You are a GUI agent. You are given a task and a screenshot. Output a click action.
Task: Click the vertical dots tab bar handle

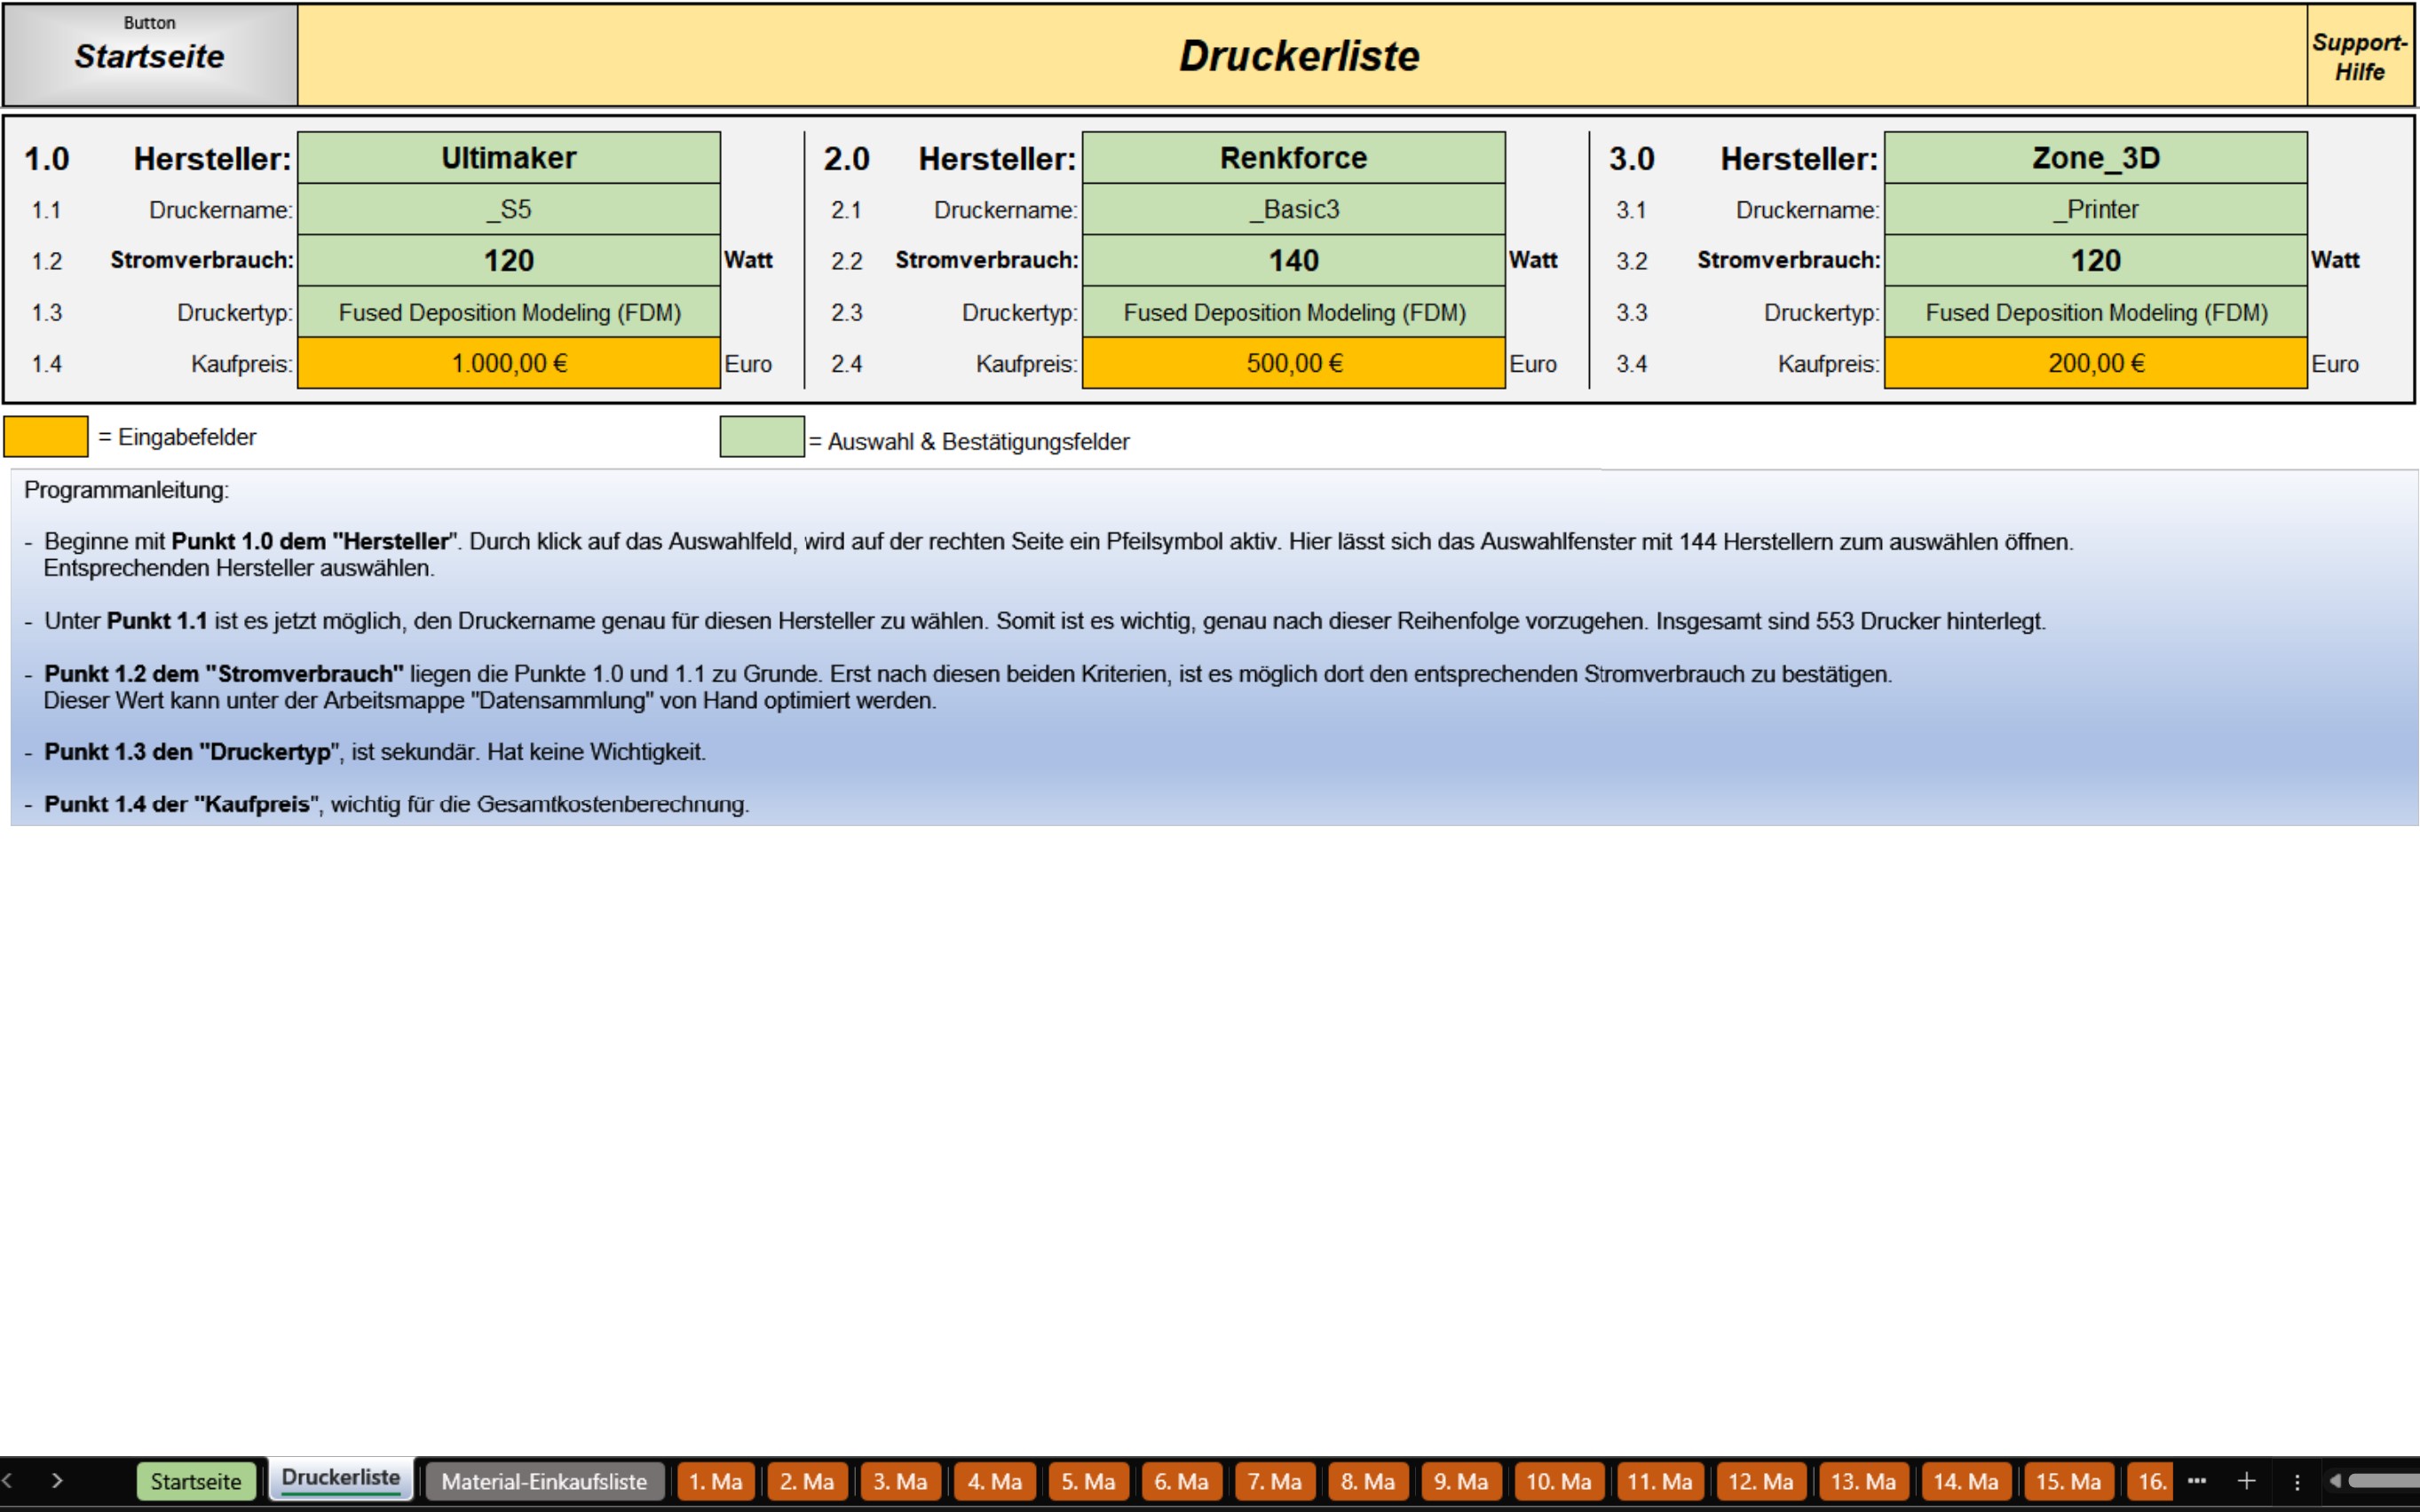(x=2297, y=1482)
